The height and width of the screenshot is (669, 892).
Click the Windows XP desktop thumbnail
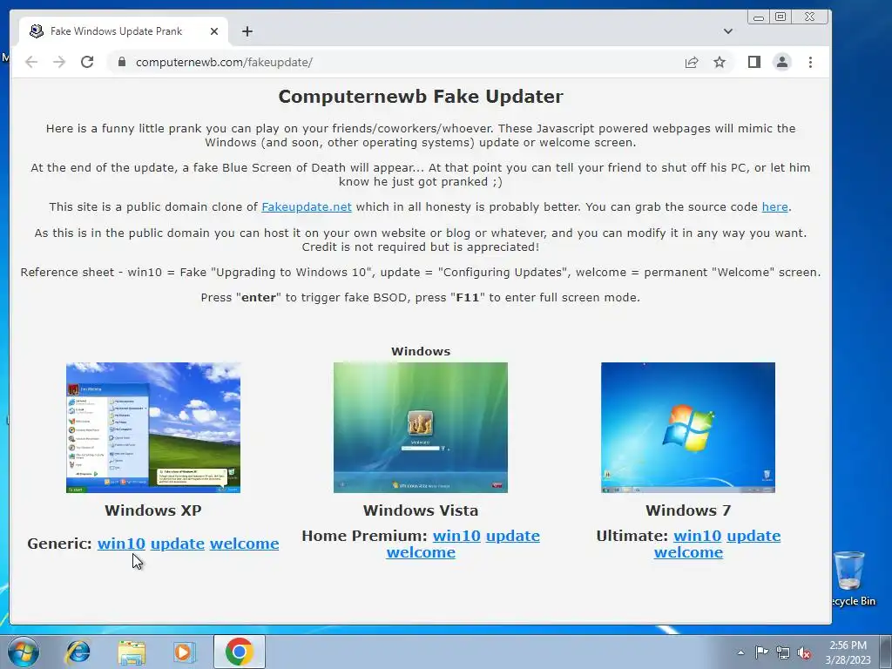(x=153, y=428)
